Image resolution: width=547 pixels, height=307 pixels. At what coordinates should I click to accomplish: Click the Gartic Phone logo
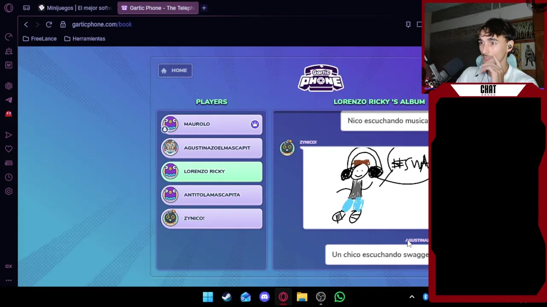(321, 78)
